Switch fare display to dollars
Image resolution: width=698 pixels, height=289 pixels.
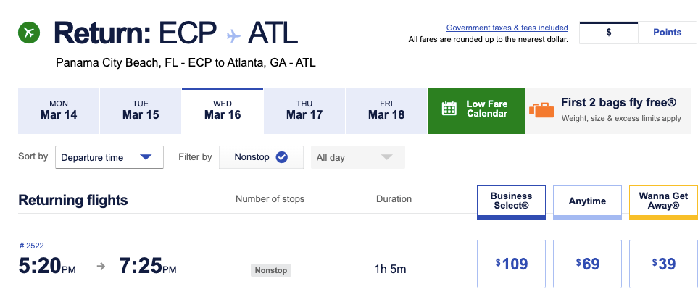tap(609, 33)
